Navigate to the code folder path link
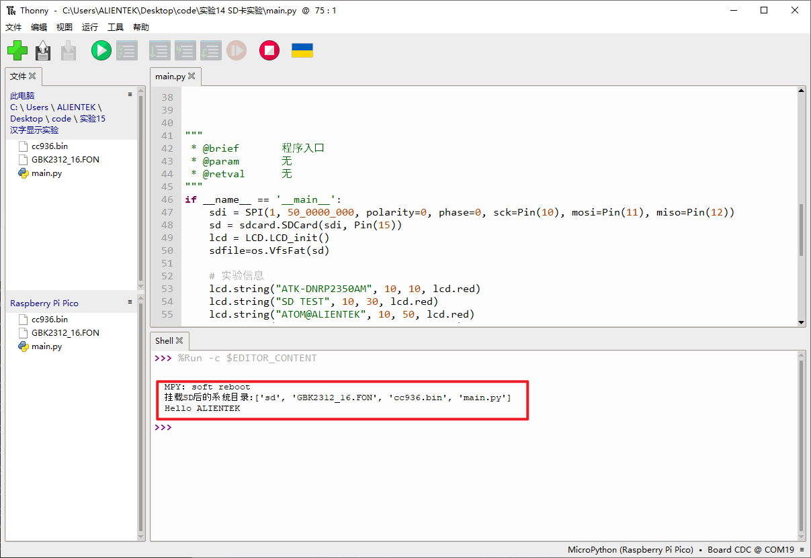This screenshot has width=811, height=558. pyautogui.click(x=61, y=119)
